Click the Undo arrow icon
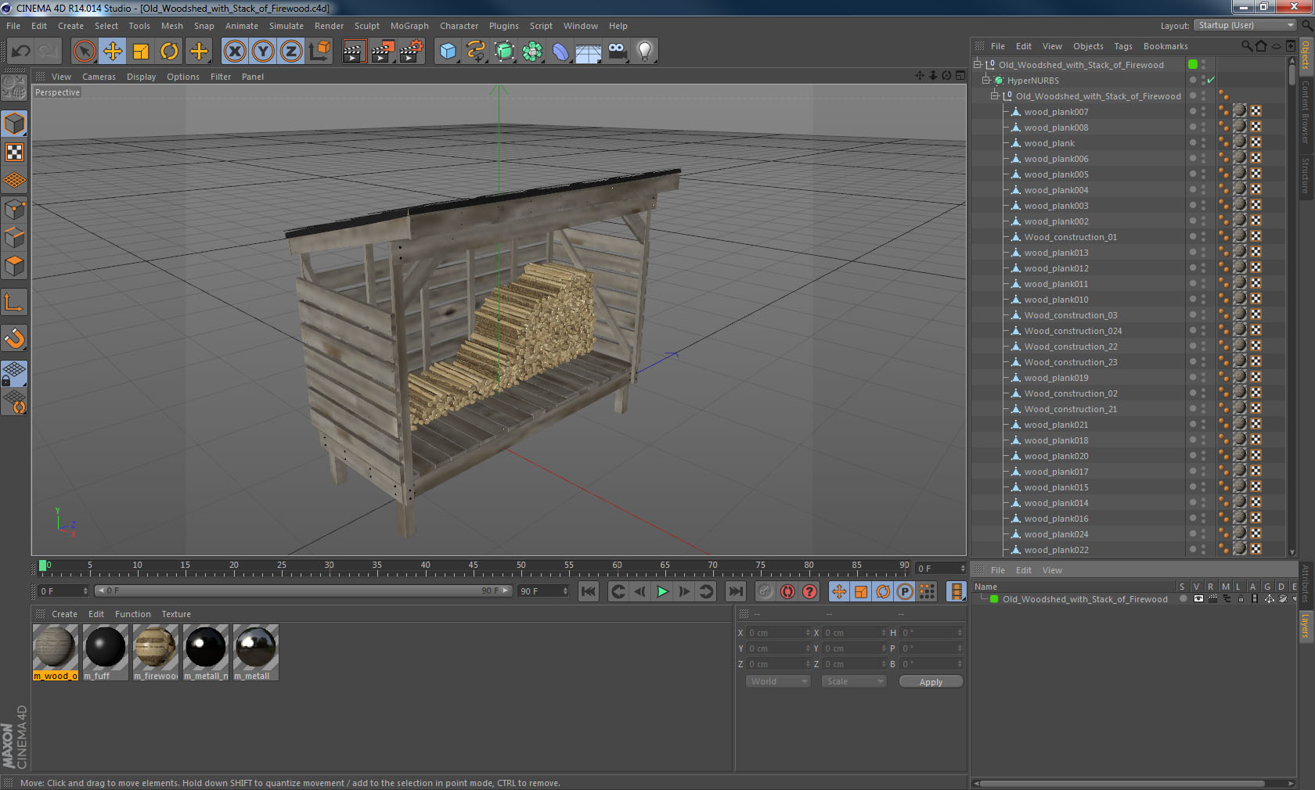Image resolution: width=1315 pixels, height=790 pixels. click(x=21, y=52)
